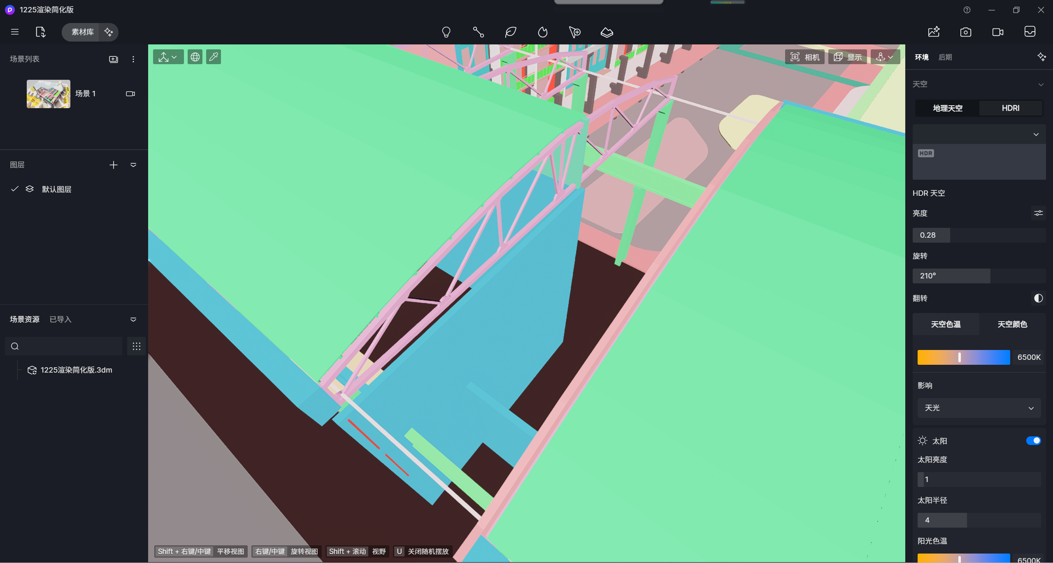
Task: Open the camera screenshot render icon
Action: pos(966,32)
